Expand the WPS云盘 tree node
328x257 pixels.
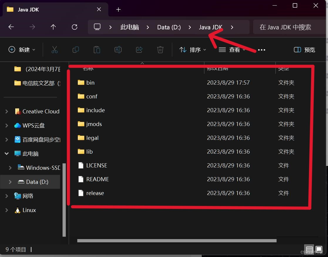[x=7, y=125]
